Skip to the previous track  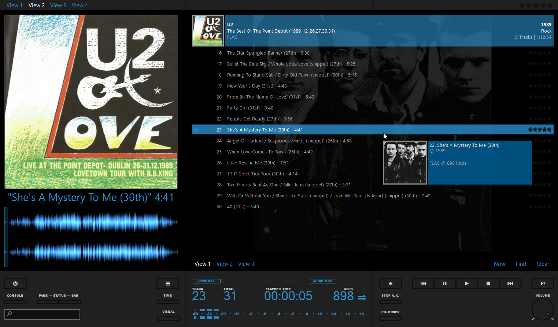(x=423, y=283)
